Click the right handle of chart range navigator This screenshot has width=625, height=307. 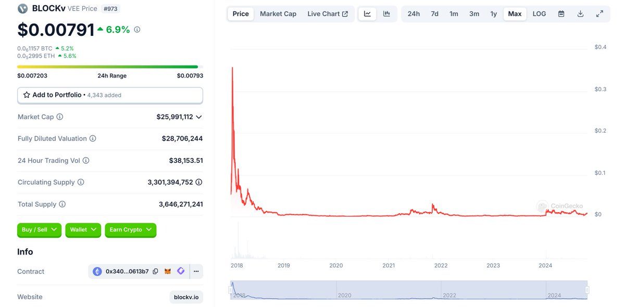pyautogui.click(x=587, y=290)
